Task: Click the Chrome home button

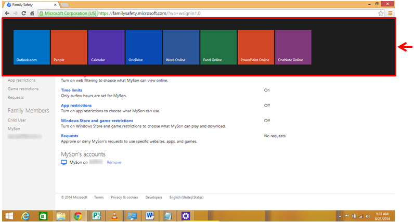Action: (32, 13)
